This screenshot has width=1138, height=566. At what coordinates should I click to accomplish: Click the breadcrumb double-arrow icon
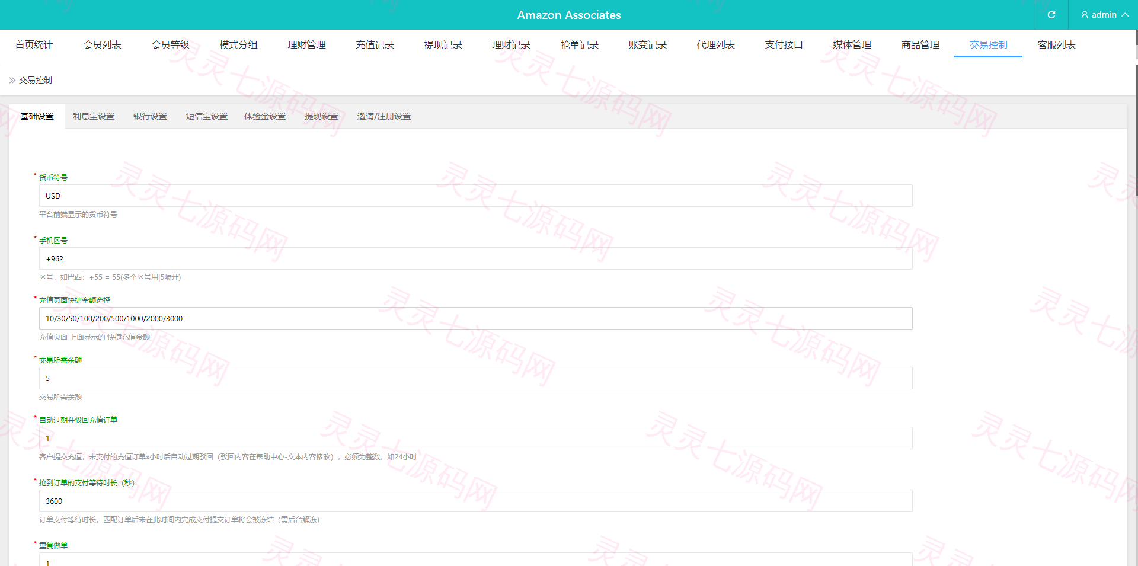(12, 80)
